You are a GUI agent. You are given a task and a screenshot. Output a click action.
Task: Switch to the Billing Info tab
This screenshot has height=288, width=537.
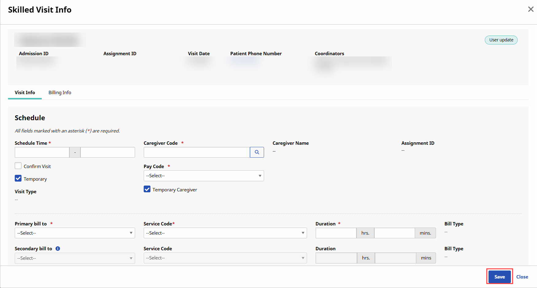coord(60,93)
